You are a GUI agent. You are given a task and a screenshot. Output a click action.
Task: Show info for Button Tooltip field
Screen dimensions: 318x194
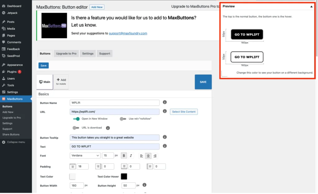pos(165,137)
